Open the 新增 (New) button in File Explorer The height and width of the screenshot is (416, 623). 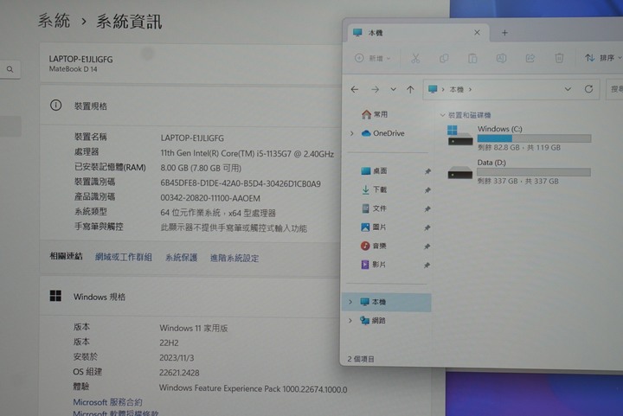click(372, 58)
